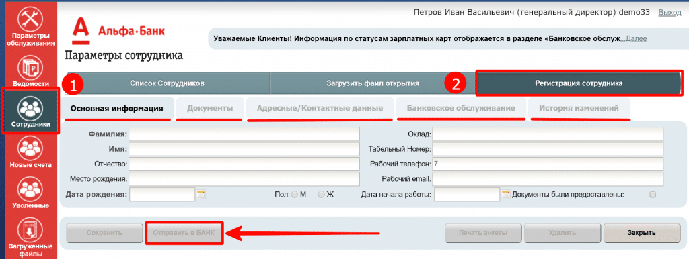Switch to Список Сотрудников tab
The height and width of the screenshot is (259, 689).
(x=167, y=83)
